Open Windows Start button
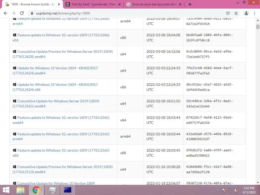The height and width of the screenshot is (195, 260). 6,190
